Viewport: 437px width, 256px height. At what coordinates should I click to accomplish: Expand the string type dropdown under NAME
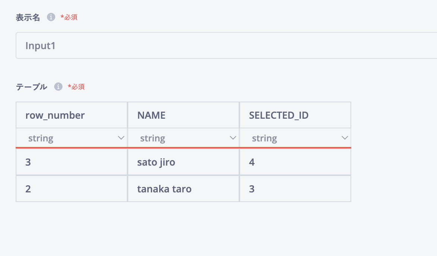(x=183, y=138)
